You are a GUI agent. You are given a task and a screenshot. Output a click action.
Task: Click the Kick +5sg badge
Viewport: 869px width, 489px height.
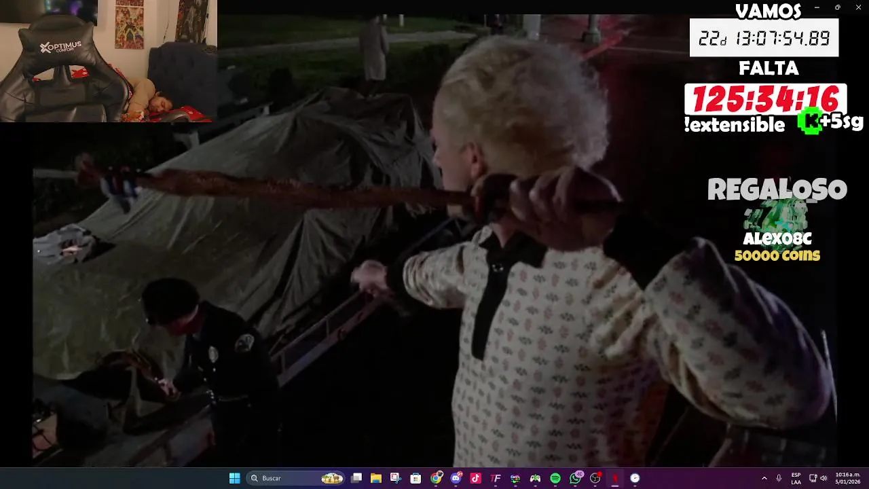tap(830, 122)
